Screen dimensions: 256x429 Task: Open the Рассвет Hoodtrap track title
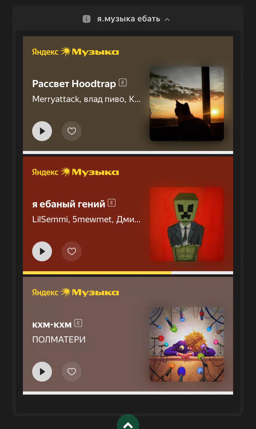(74, 84)
